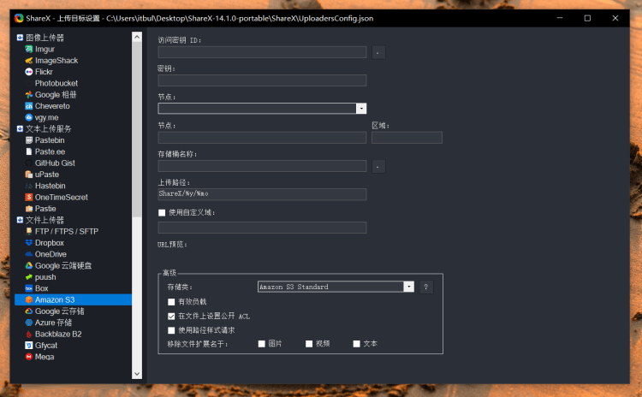Open the Pastebin icon entry
Image resolution: width=642 pixels, height=397 pixels.
(x=28, y=140)
